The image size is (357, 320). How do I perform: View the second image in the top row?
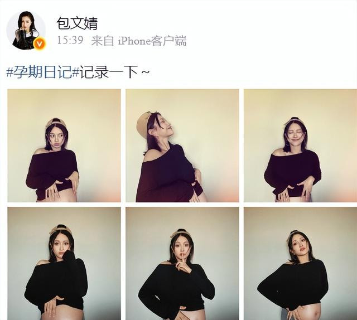coord(182,146)
